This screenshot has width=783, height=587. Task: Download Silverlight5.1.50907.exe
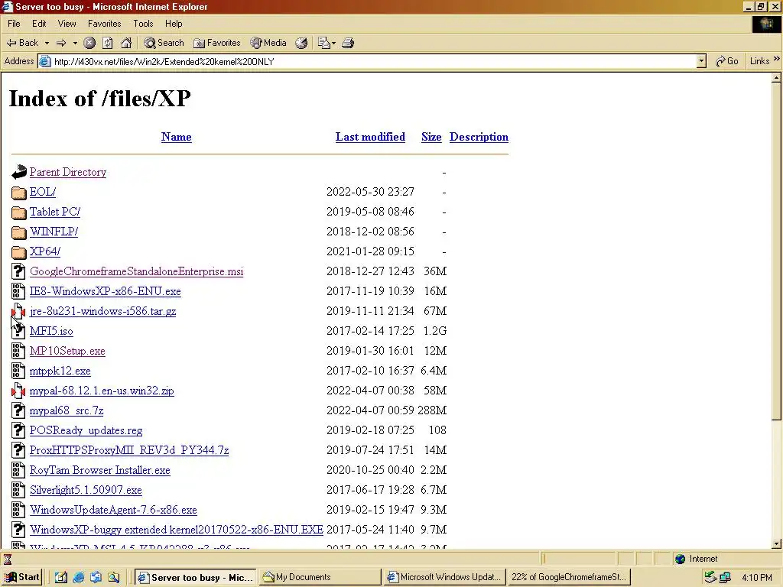(x=86, y=490)
